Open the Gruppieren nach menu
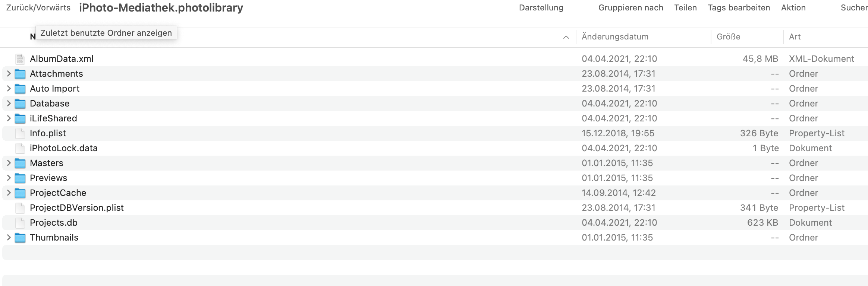 click(630, 8)
